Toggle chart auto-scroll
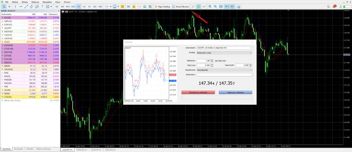 pyautogui.click(x=227, y=6)
